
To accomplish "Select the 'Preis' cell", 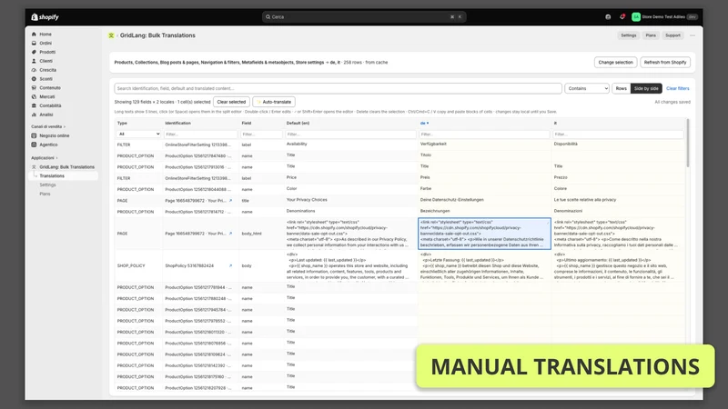I will click(484, 178).
